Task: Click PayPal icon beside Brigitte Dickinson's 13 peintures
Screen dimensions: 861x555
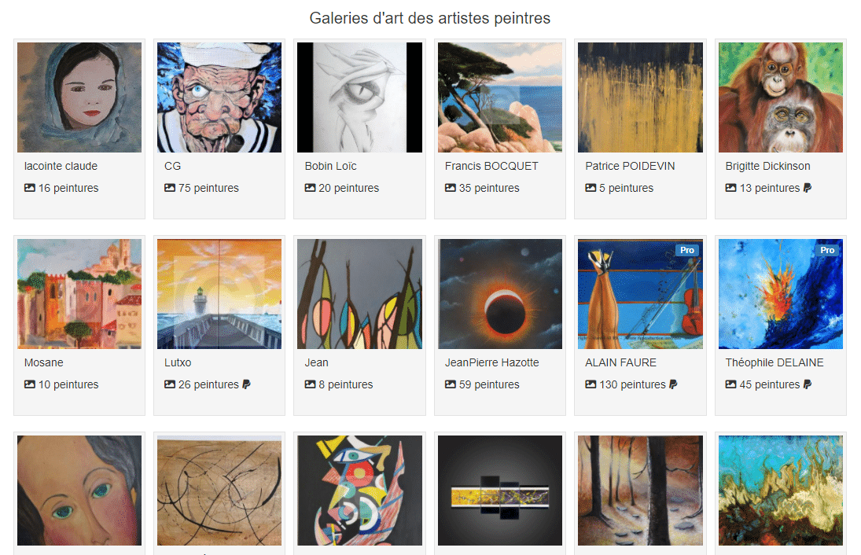Action: (808, 188)
